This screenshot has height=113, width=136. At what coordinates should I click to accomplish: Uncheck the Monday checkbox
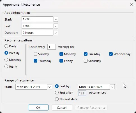pos(61,54)
